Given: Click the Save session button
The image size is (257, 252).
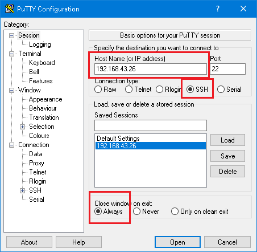Looking at the screenshot, I should (227, 156).
